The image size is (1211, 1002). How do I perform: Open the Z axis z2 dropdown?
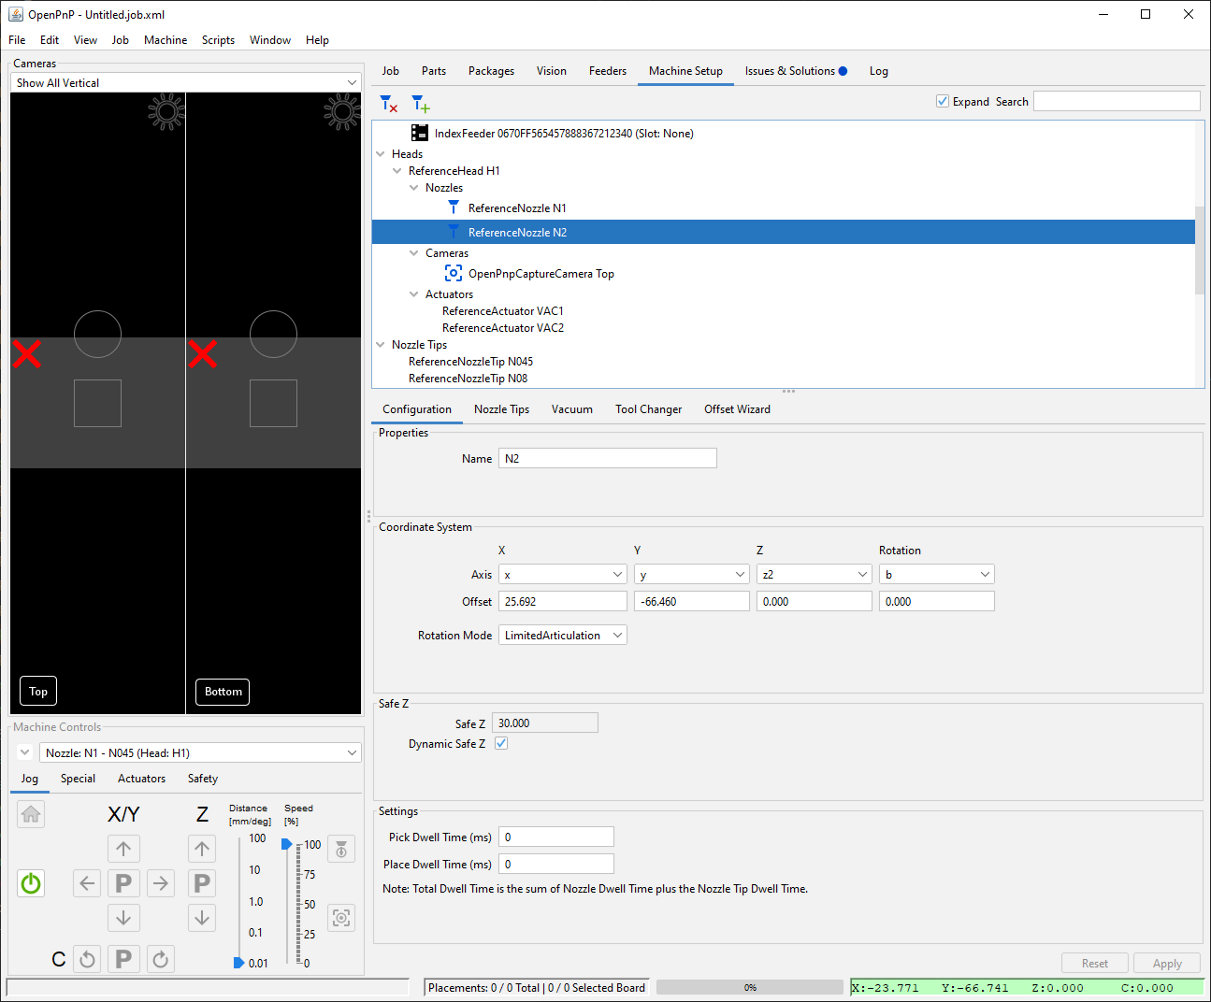[814, 575]
